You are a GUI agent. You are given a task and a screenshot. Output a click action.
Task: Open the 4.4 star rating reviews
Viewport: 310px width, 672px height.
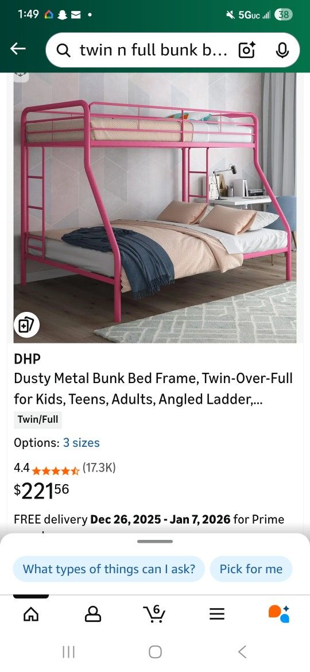[x=65, y=468]
